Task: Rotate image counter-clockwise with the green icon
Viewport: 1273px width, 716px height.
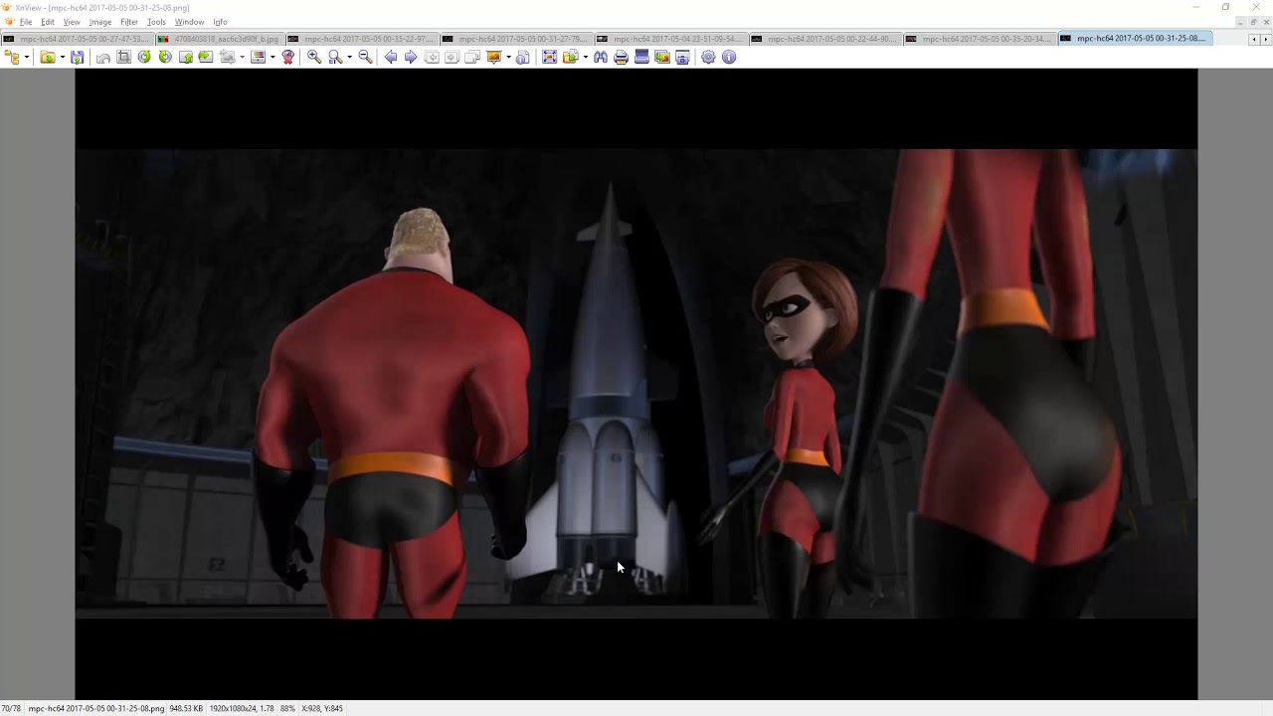Action: (x=144, y=58)
